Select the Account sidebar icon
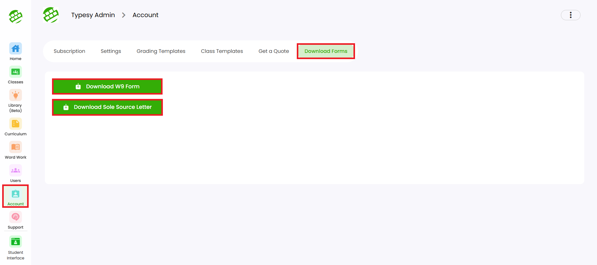Screen dimensions: 597x265 pos(16,194)
